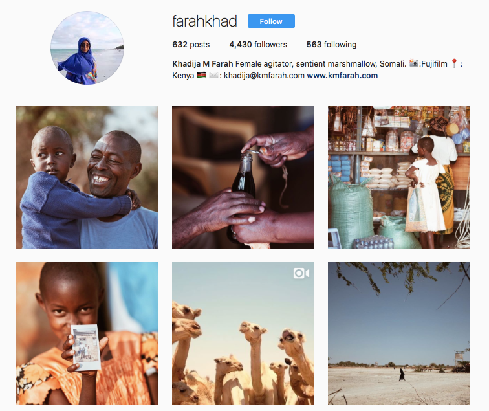This screenshot has width=489, height=411.
Task: Open the smiling father and child photo
Action: (87, 177)
